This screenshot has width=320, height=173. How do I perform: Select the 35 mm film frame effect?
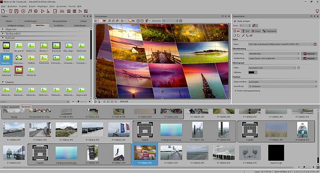coord(6,47)
